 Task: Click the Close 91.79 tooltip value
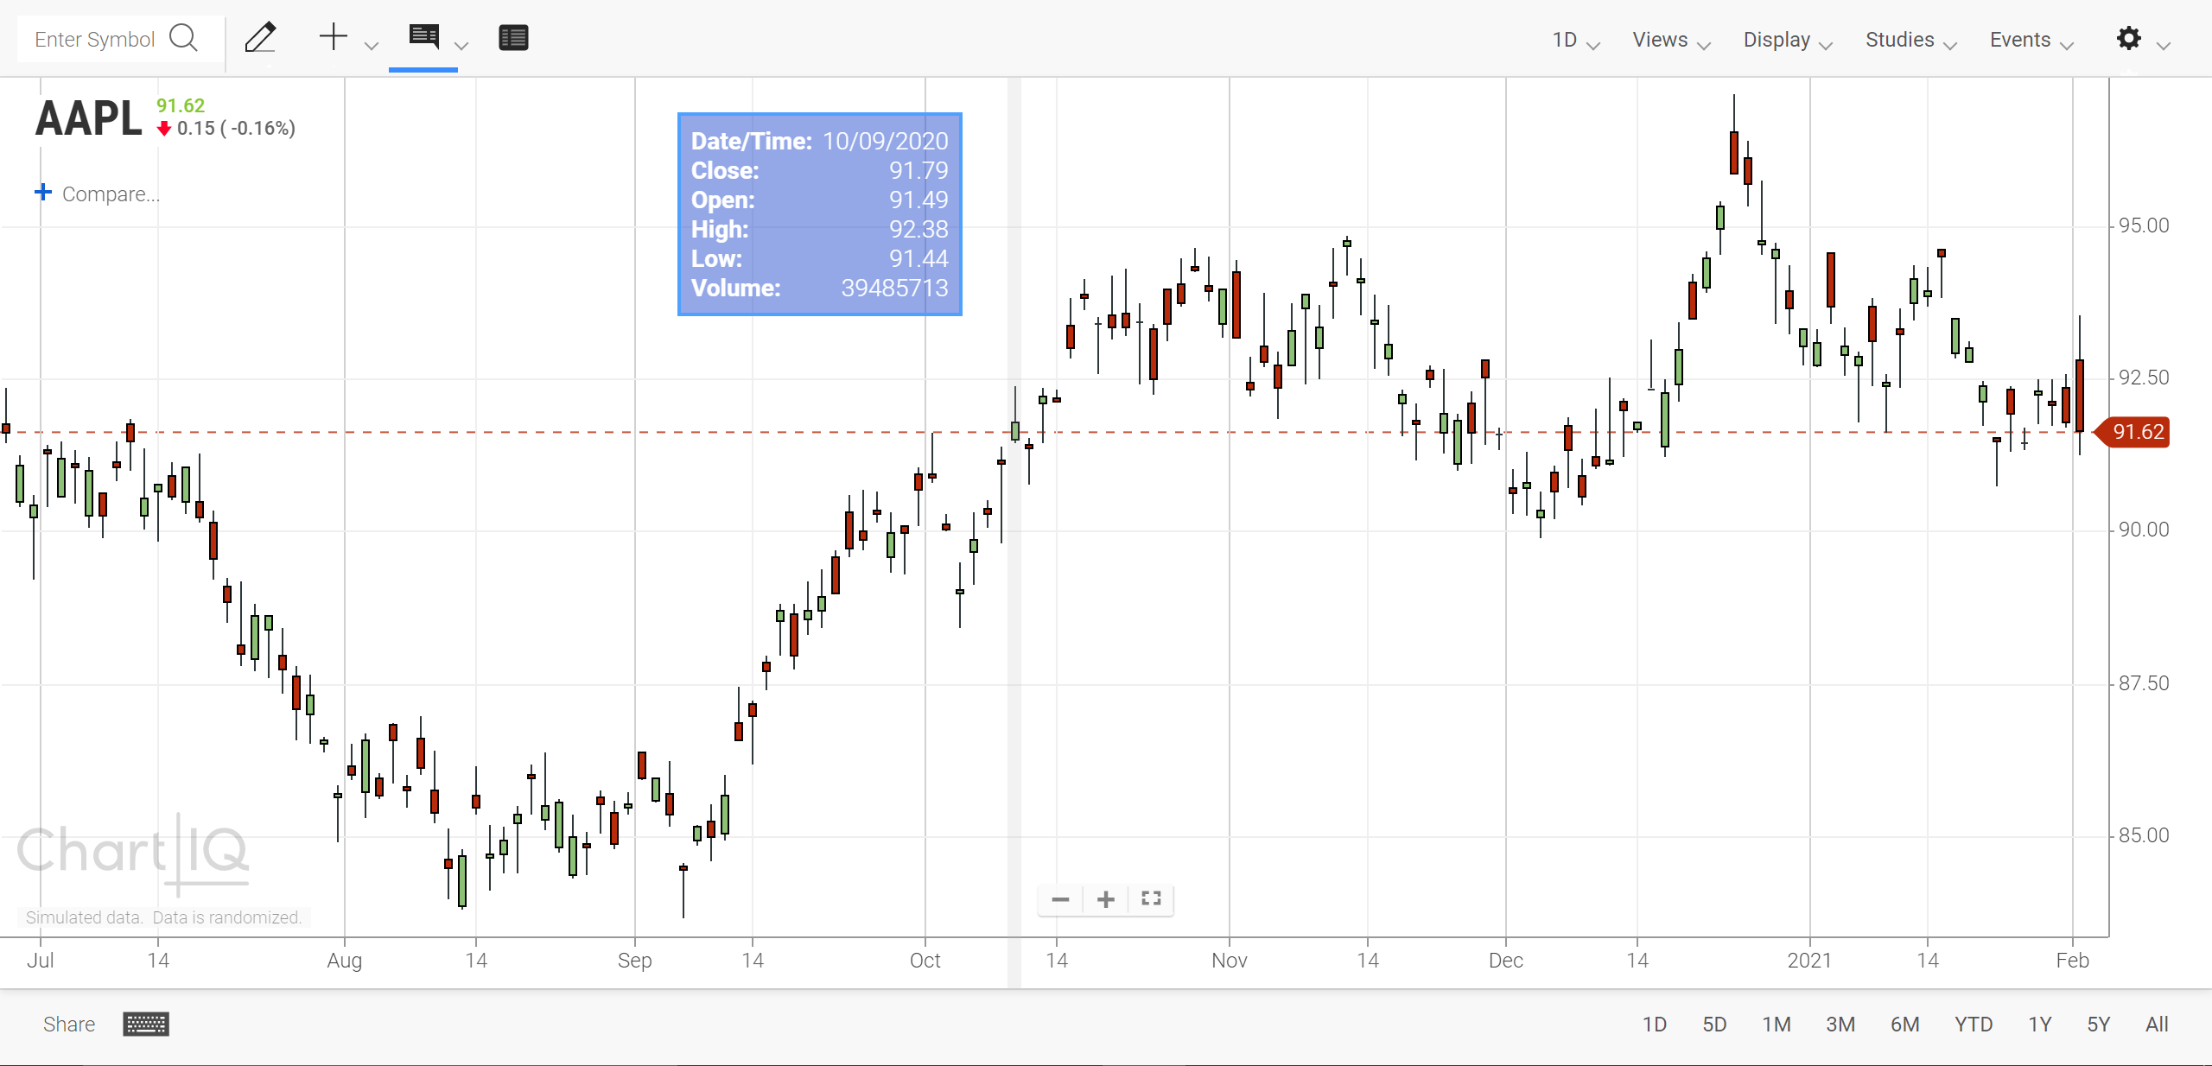[x=918, y=170]
